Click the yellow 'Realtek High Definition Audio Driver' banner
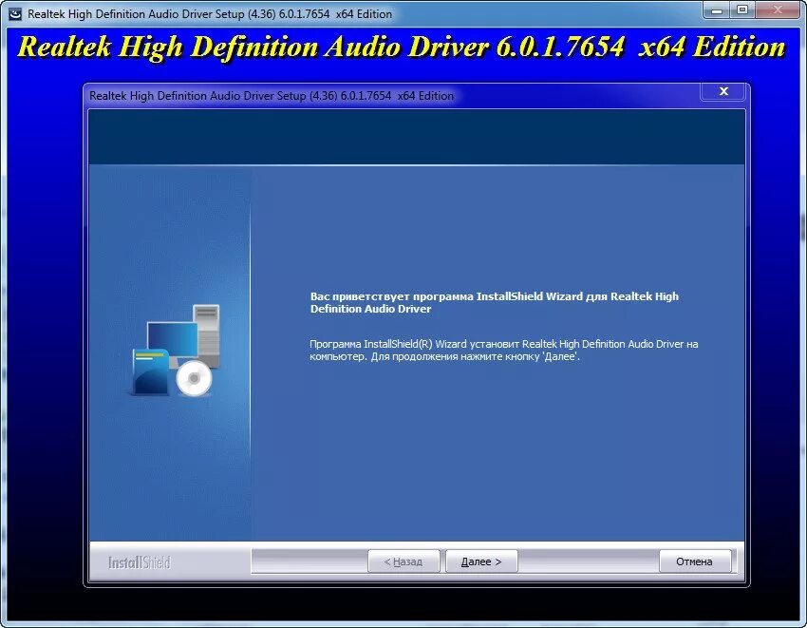Screen dimensions: 807x628 [x=402, y=47]
